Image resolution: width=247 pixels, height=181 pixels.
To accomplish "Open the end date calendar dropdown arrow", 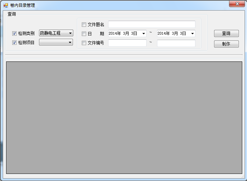I will click(192, 34).
